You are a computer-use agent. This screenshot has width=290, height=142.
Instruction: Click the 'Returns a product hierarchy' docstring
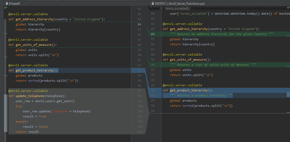pyautogui.click(x=201, y=95)
